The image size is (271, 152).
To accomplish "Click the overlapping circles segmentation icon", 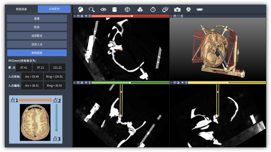I will pos(140,9).
